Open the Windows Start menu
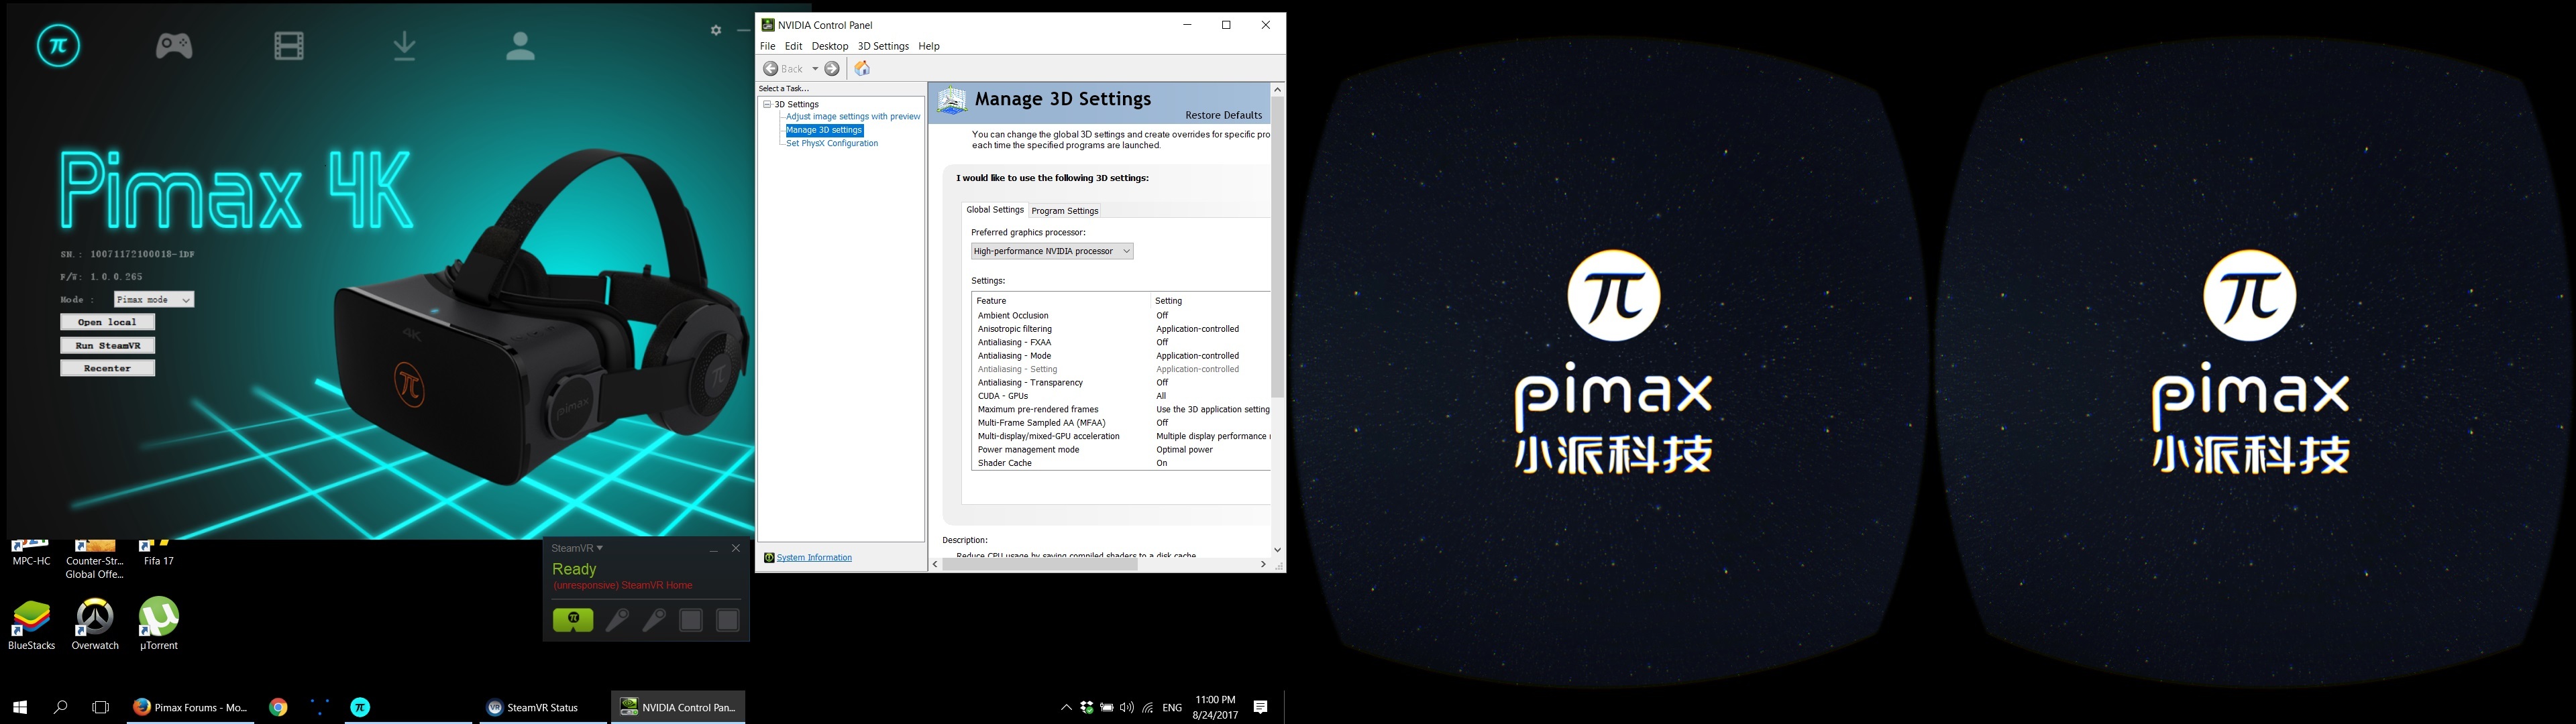Viewport: 2576px width, 724px height. pyautogui.click(x=20, y=707)
